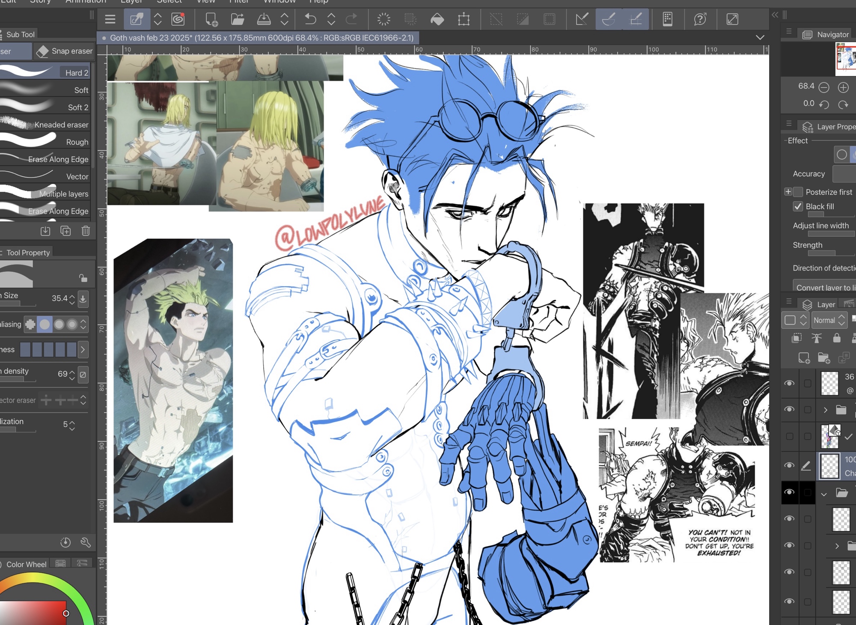Click the Open file folder icon
The height and width of the screenshot is (625, 856).
point(238,19)
